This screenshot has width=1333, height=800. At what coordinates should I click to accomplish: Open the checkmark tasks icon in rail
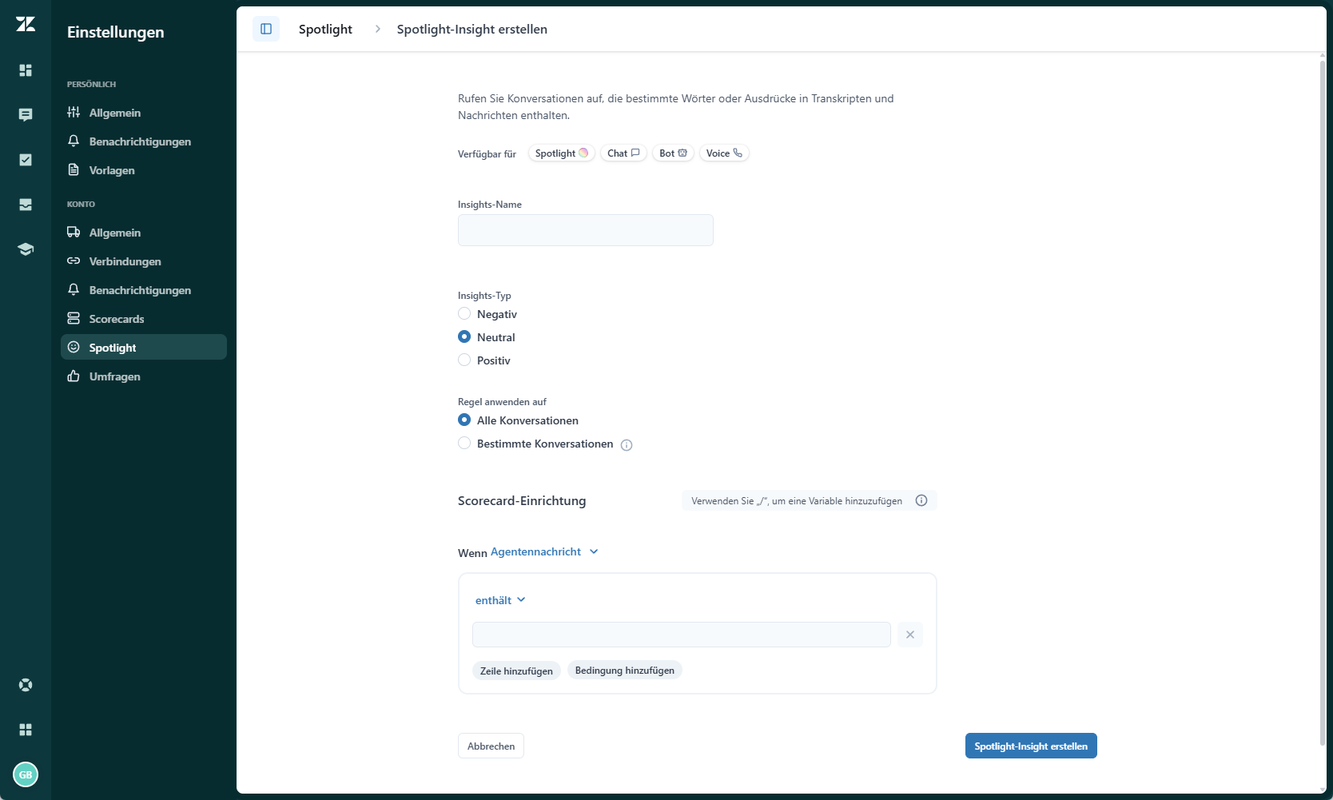coord(26,160)
